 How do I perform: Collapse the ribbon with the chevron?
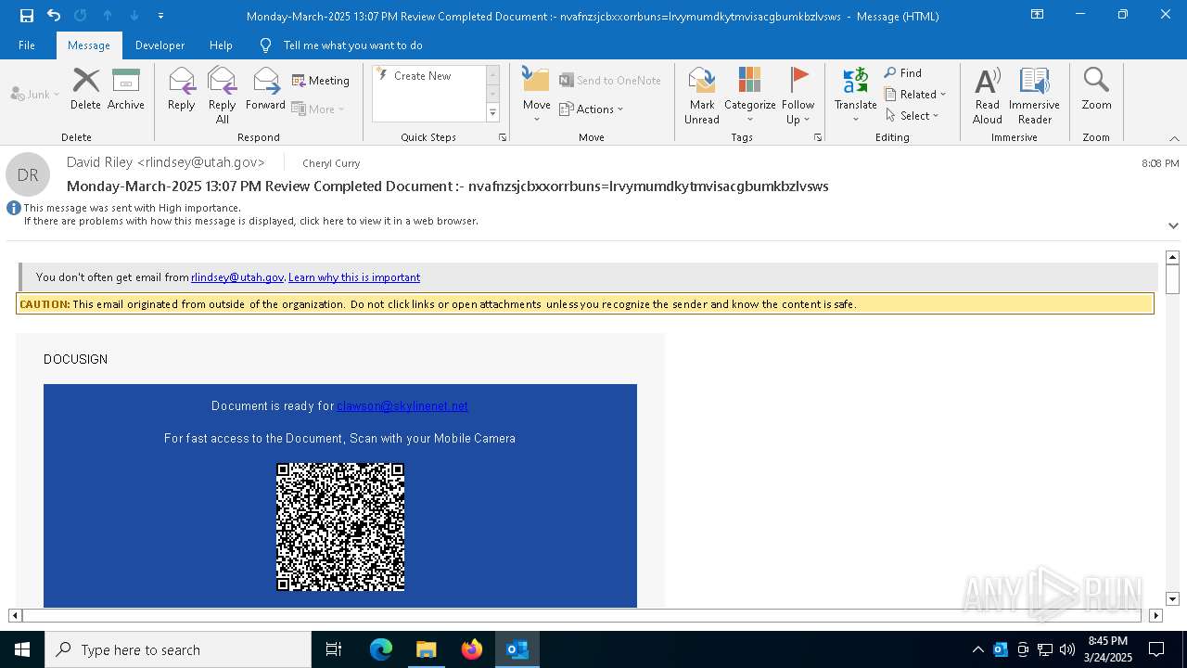[1174, 138]
